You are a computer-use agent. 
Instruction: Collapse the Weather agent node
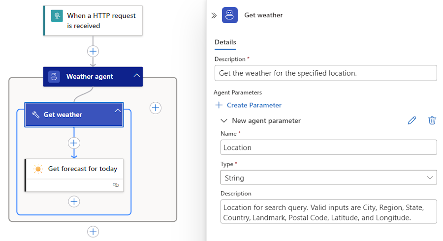(x=137, y=75)
